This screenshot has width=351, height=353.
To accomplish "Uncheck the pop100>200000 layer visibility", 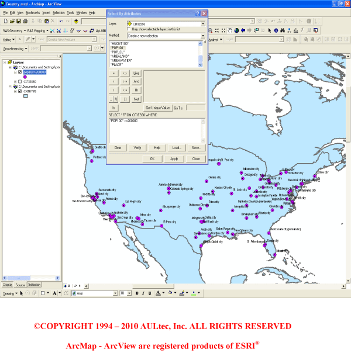I will [20, 72].
